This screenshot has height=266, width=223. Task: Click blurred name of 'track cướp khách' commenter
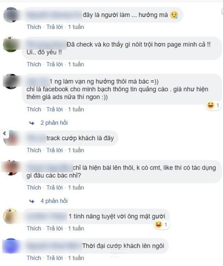coord(36,138)
